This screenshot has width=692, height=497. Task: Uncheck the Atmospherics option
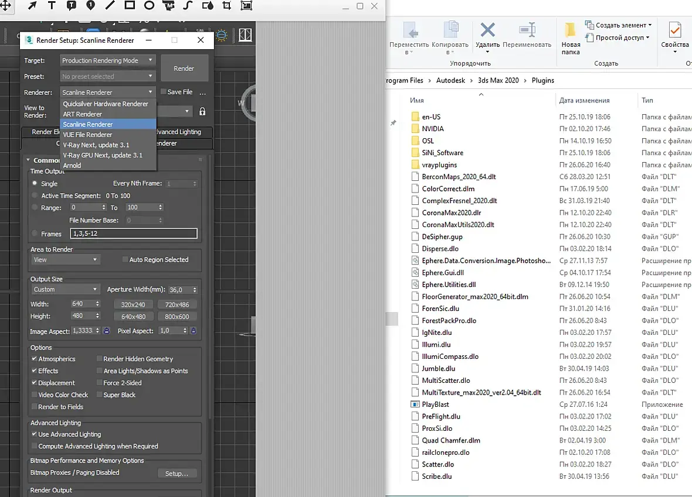tap(34, 359)
